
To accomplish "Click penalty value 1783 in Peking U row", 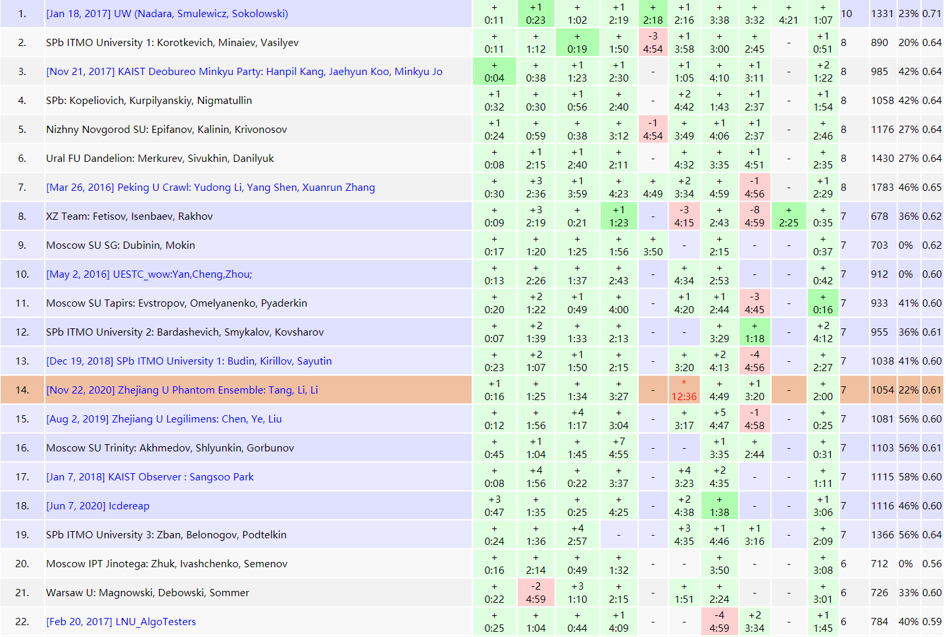I will pyautogui.click(x=882, y=188).
